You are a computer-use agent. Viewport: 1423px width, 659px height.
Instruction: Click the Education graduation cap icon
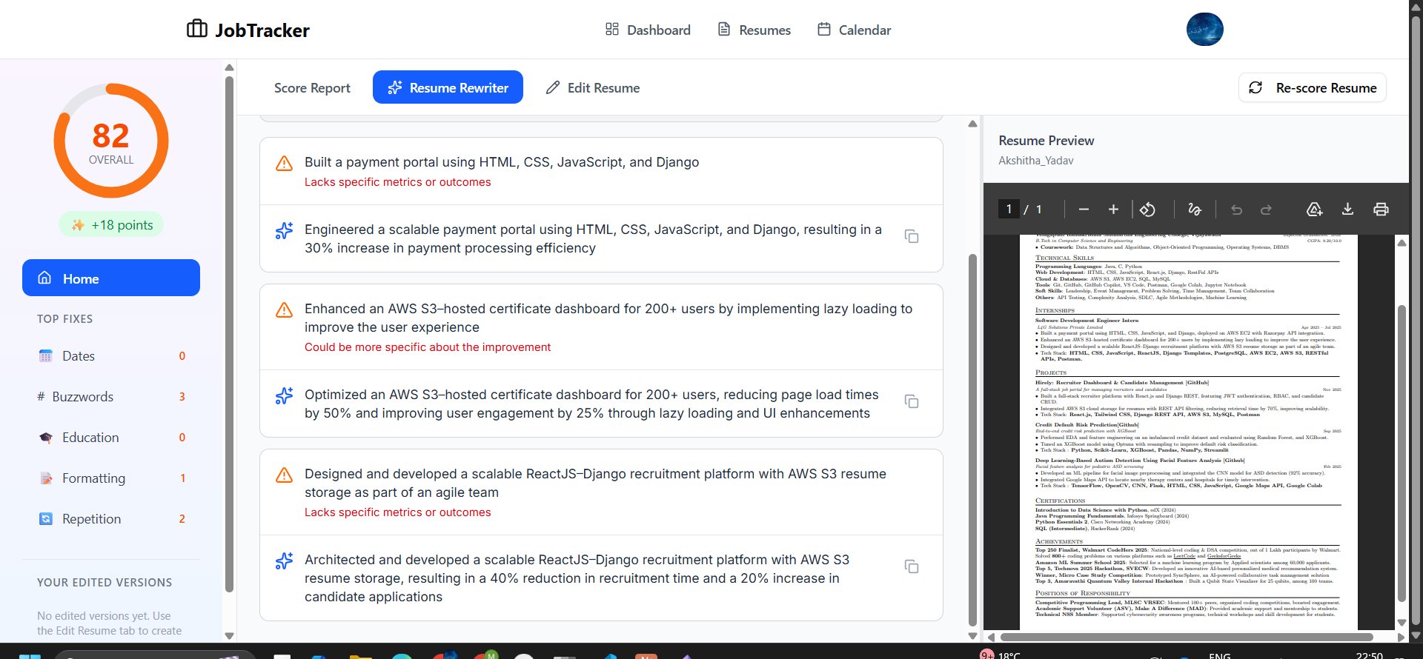pos(46,438)
